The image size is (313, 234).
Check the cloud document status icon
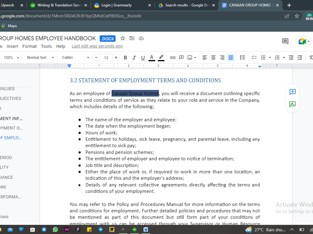coord(141,38)
